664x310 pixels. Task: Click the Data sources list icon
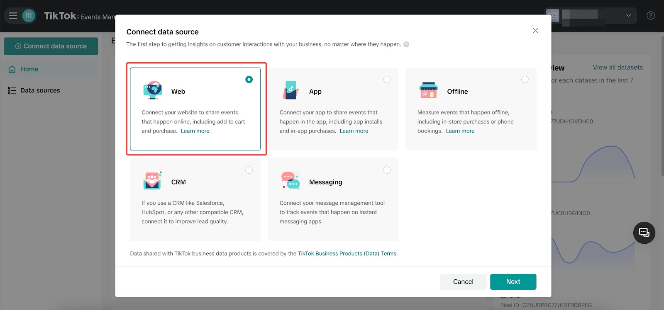point(12,90)
